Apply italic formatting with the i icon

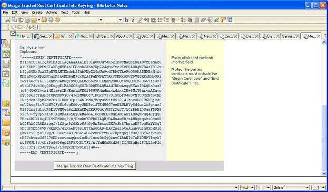click(133, 20)
